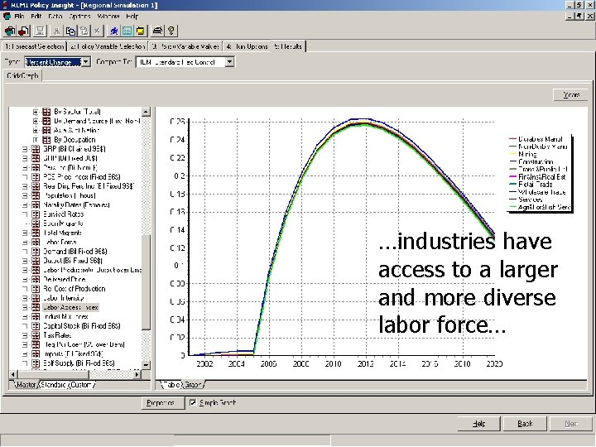Expand the By Demand Source tree node
This screenshot has height=447, width=596.
click(x=36, y=121)
